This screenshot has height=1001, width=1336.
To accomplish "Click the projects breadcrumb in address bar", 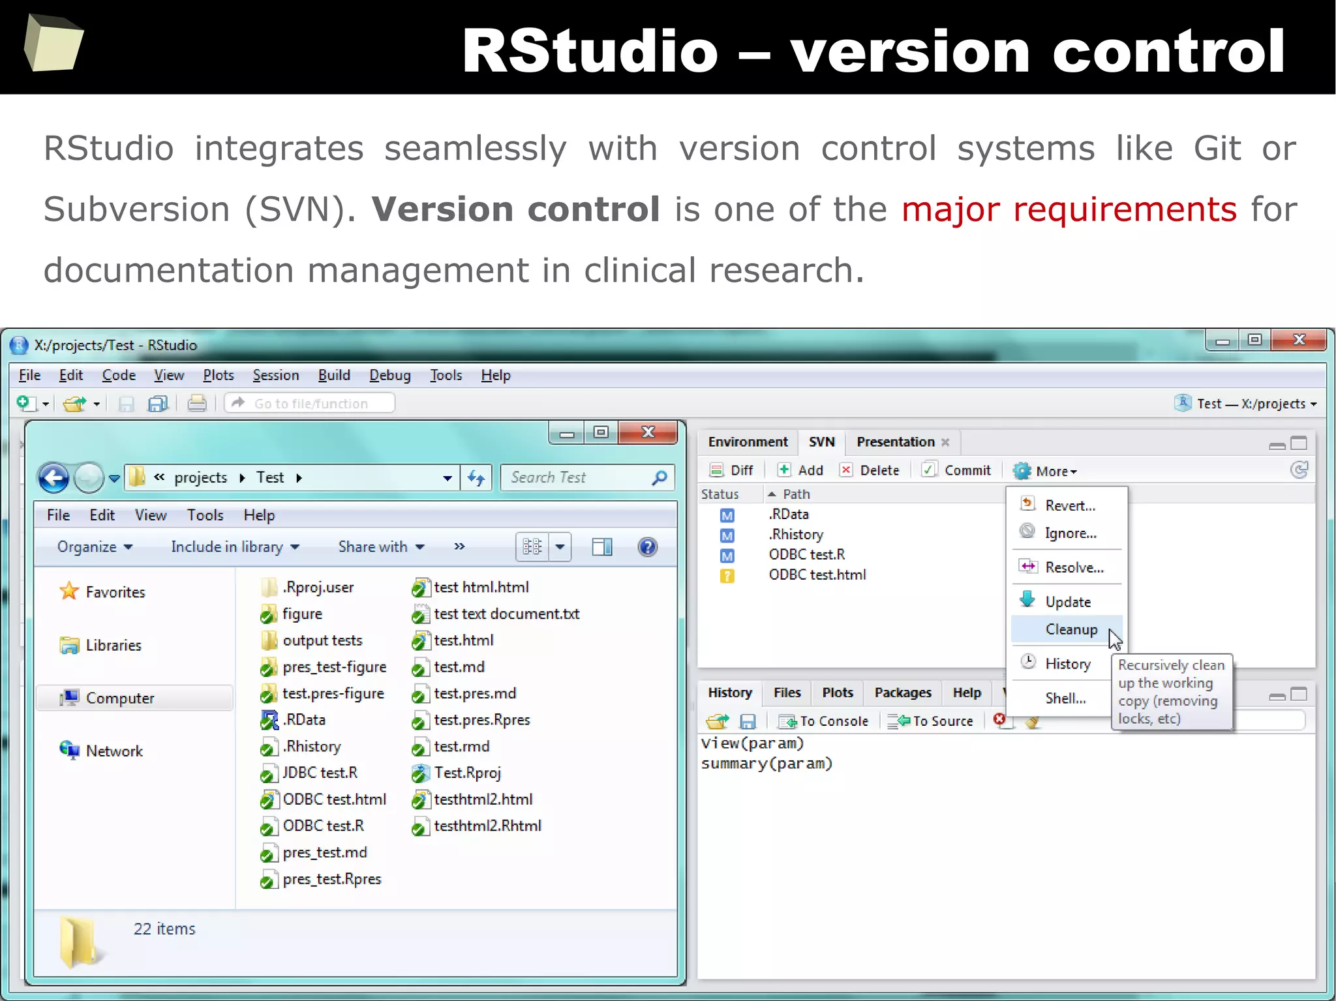I will coord(201,478).
